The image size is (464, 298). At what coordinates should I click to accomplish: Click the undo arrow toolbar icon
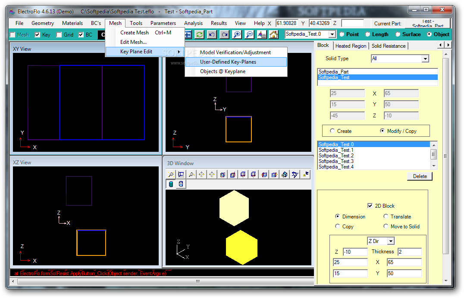coord(212,34)
